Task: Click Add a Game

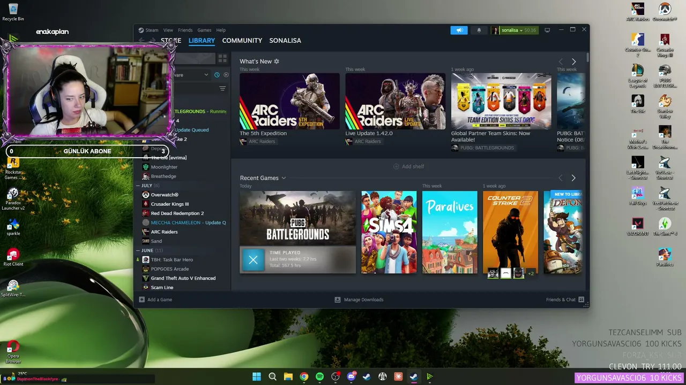Action: click(x=155, y=300)
